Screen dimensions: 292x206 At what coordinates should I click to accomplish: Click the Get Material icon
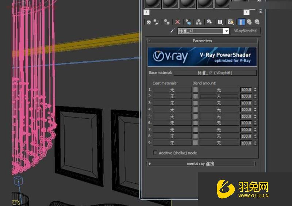(x=149, y=22)
